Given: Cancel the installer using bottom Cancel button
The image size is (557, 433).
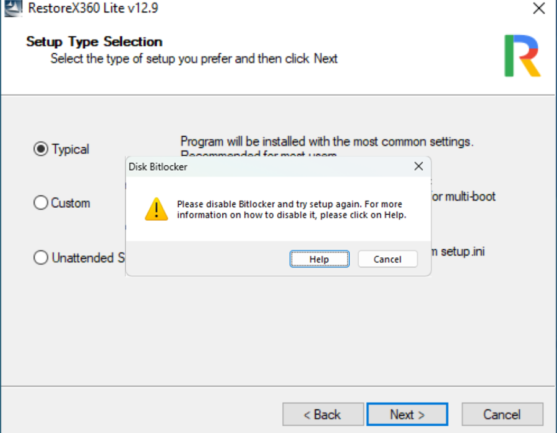Looking at the screenshot, I should pos(503,414).
